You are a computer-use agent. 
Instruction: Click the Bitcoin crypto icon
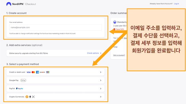point(27,97)
